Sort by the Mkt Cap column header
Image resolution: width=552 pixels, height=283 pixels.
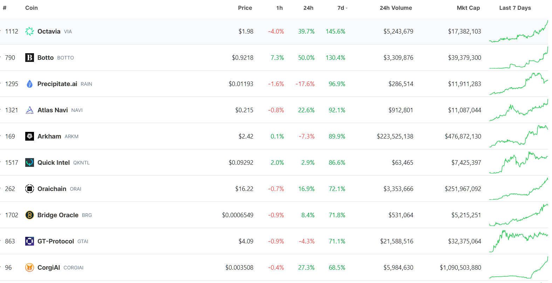pyautogui.click(x=468, y=8)
